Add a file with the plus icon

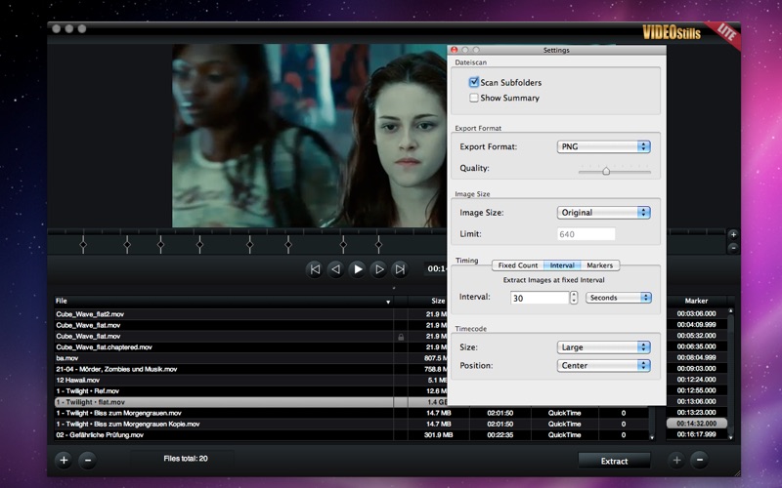64,460
